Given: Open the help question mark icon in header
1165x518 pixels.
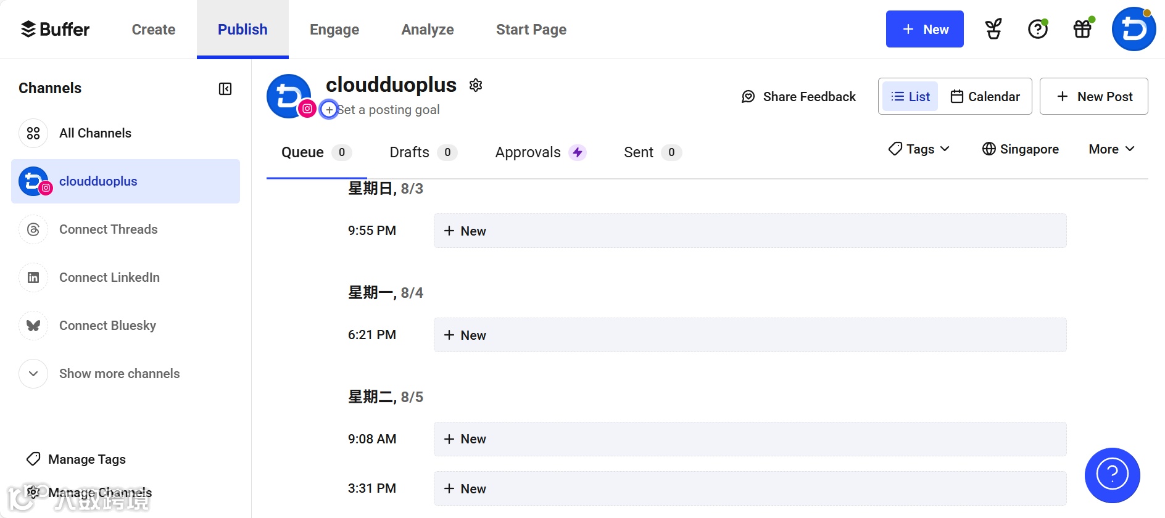Looking at the screenshot, I should (x=1038, y=29).
